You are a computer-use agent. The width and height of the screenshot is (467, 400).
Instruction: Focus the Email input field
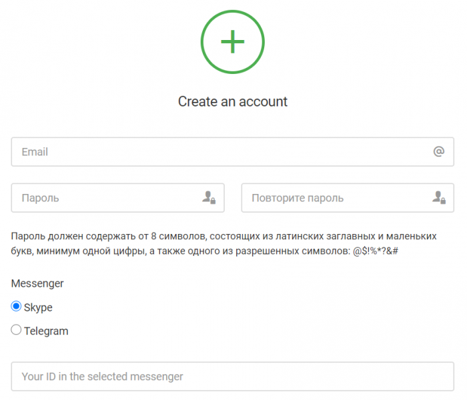[x=233, y=152]
